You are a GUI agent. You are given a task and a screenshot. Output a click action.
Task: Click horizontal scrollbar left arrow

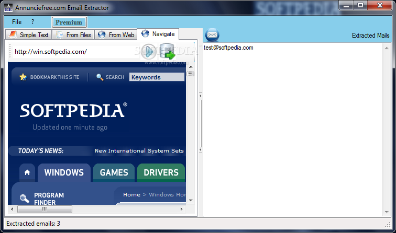(12, 209)
